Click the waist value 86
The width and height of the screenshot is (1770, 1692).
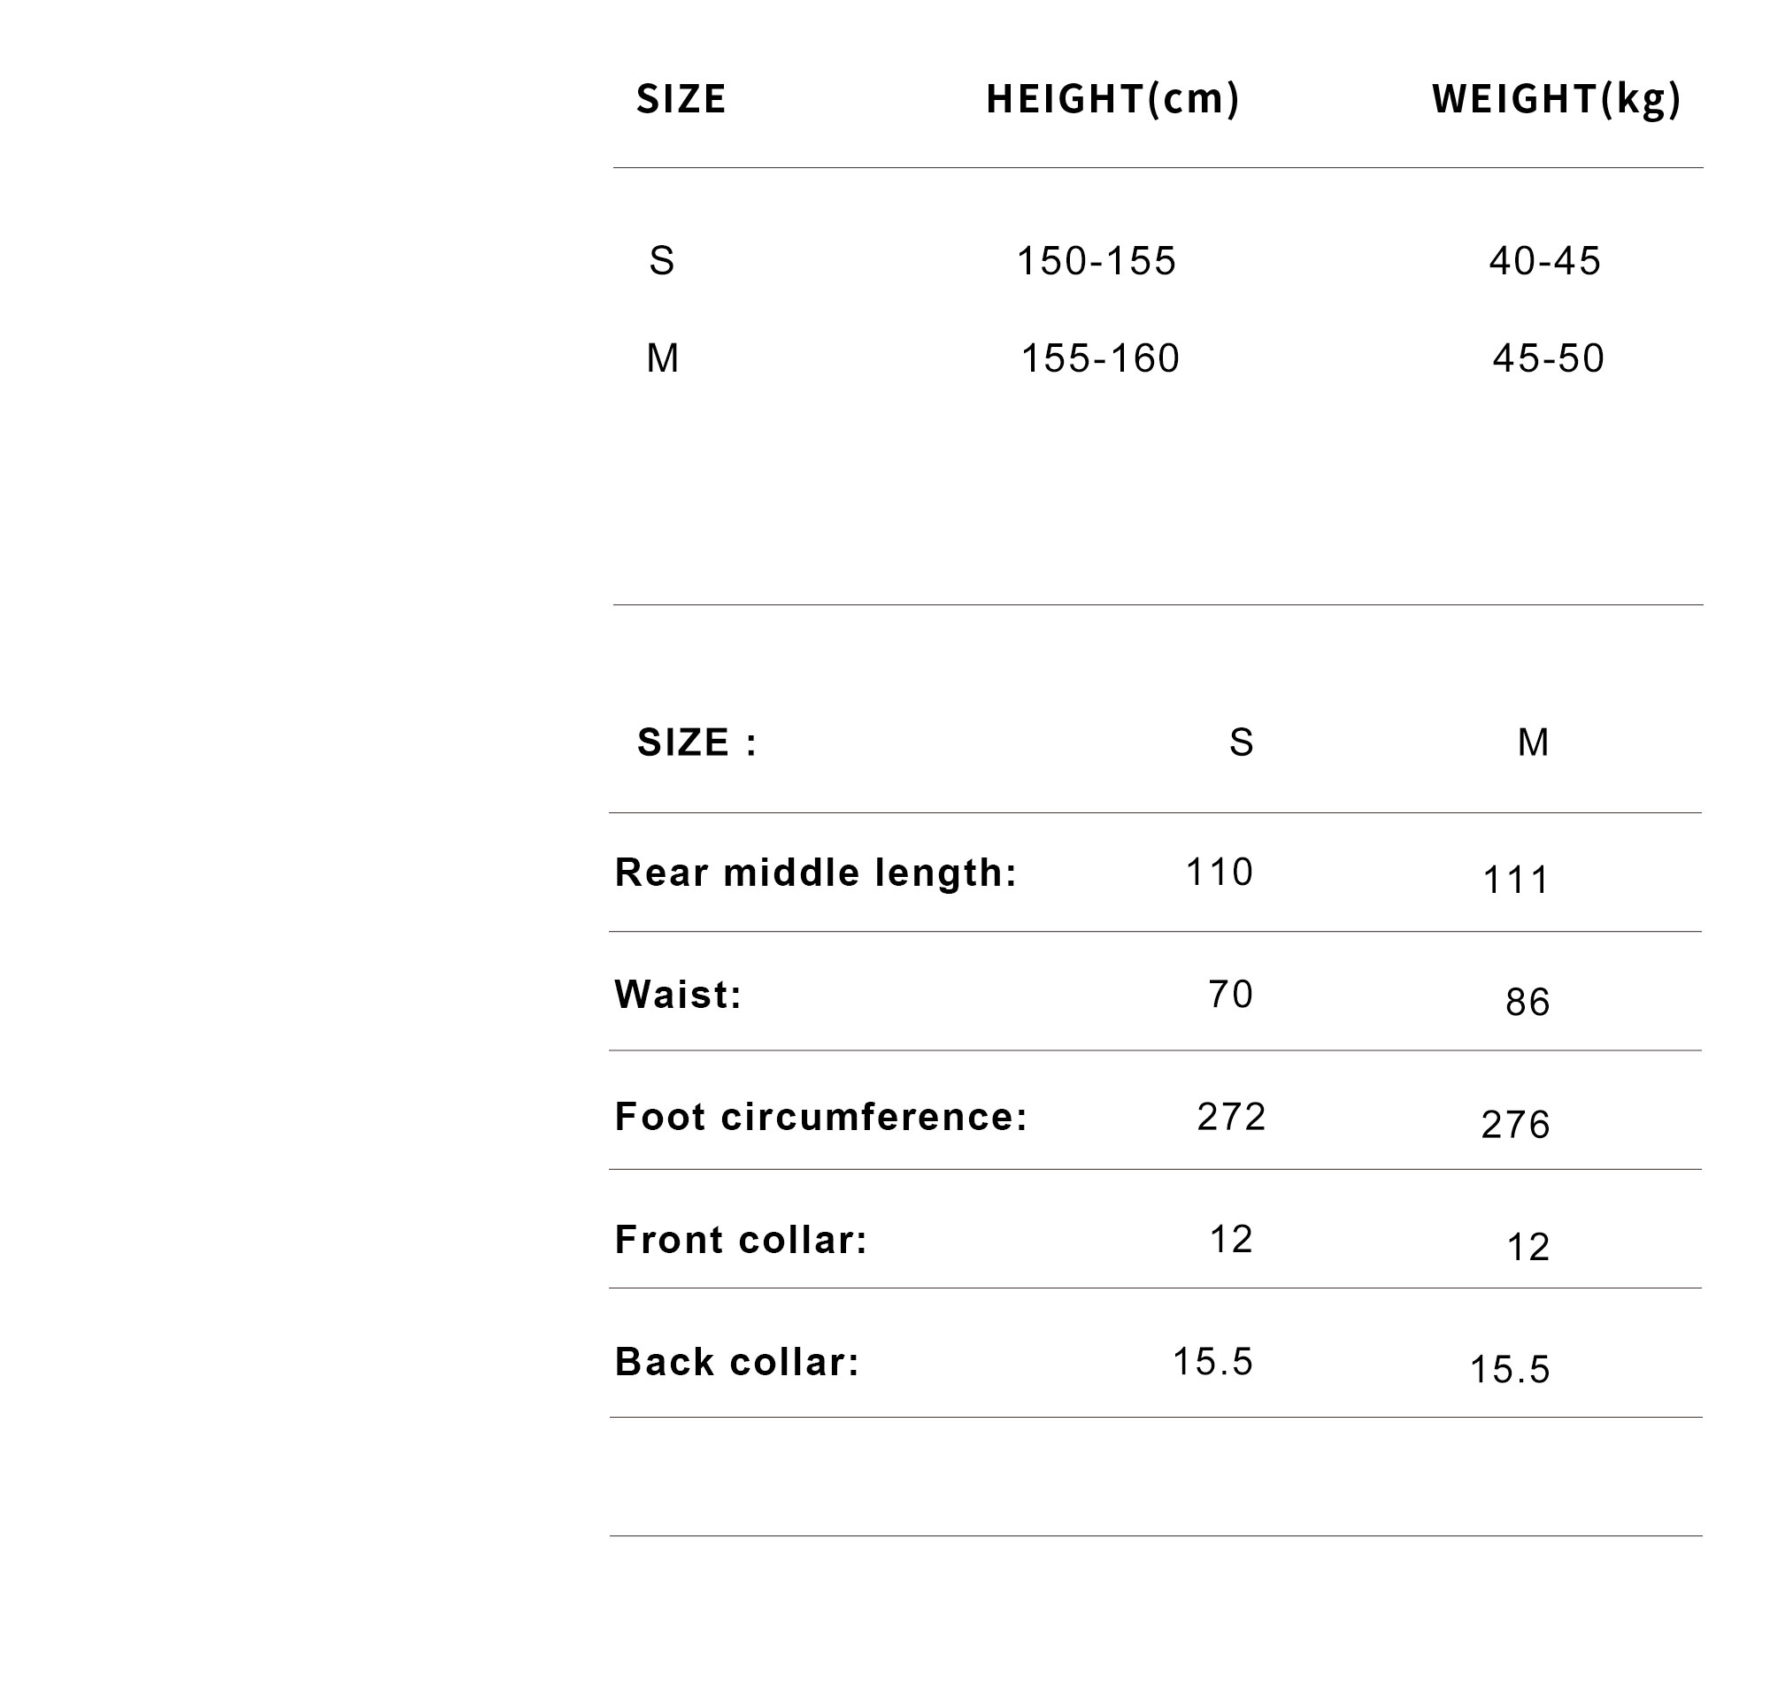[x=1528, y=1003]
